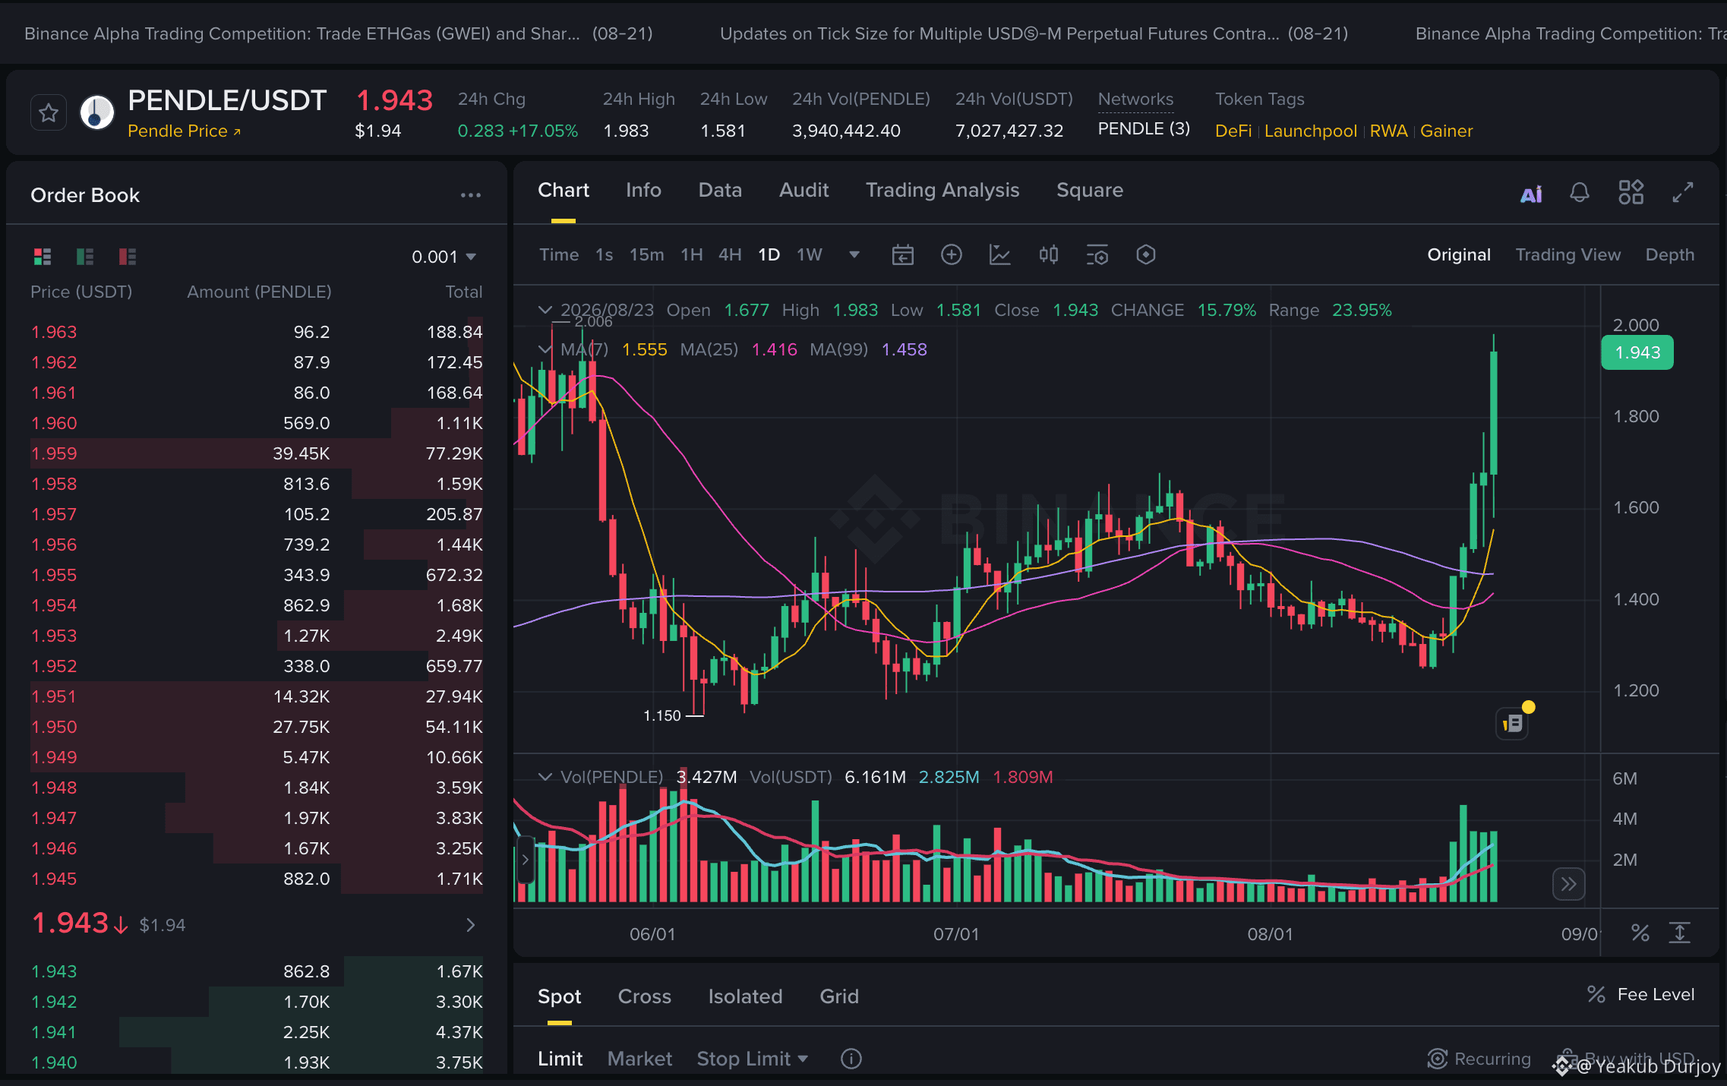Open the Audit tab
Image resolution: width=1727 pixels, height=1086 pixels.
point(804,190)
